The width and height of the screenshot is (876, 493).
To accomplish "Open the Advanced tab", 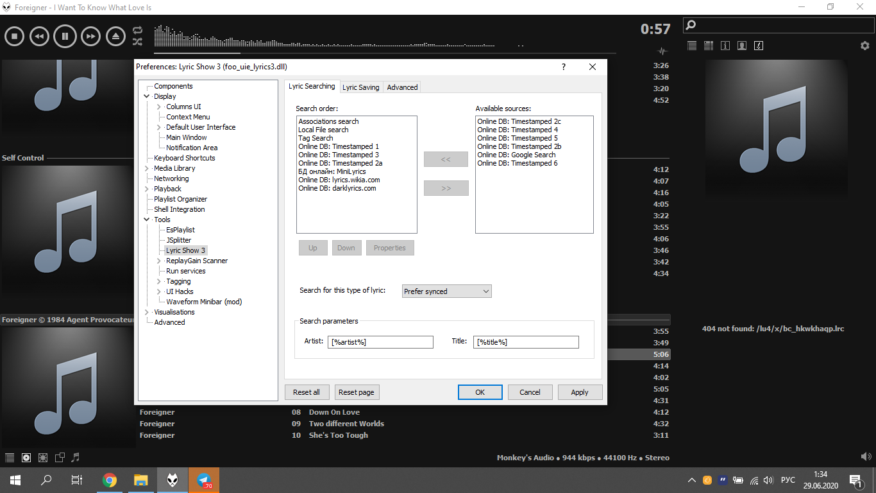I will (402, 87).
